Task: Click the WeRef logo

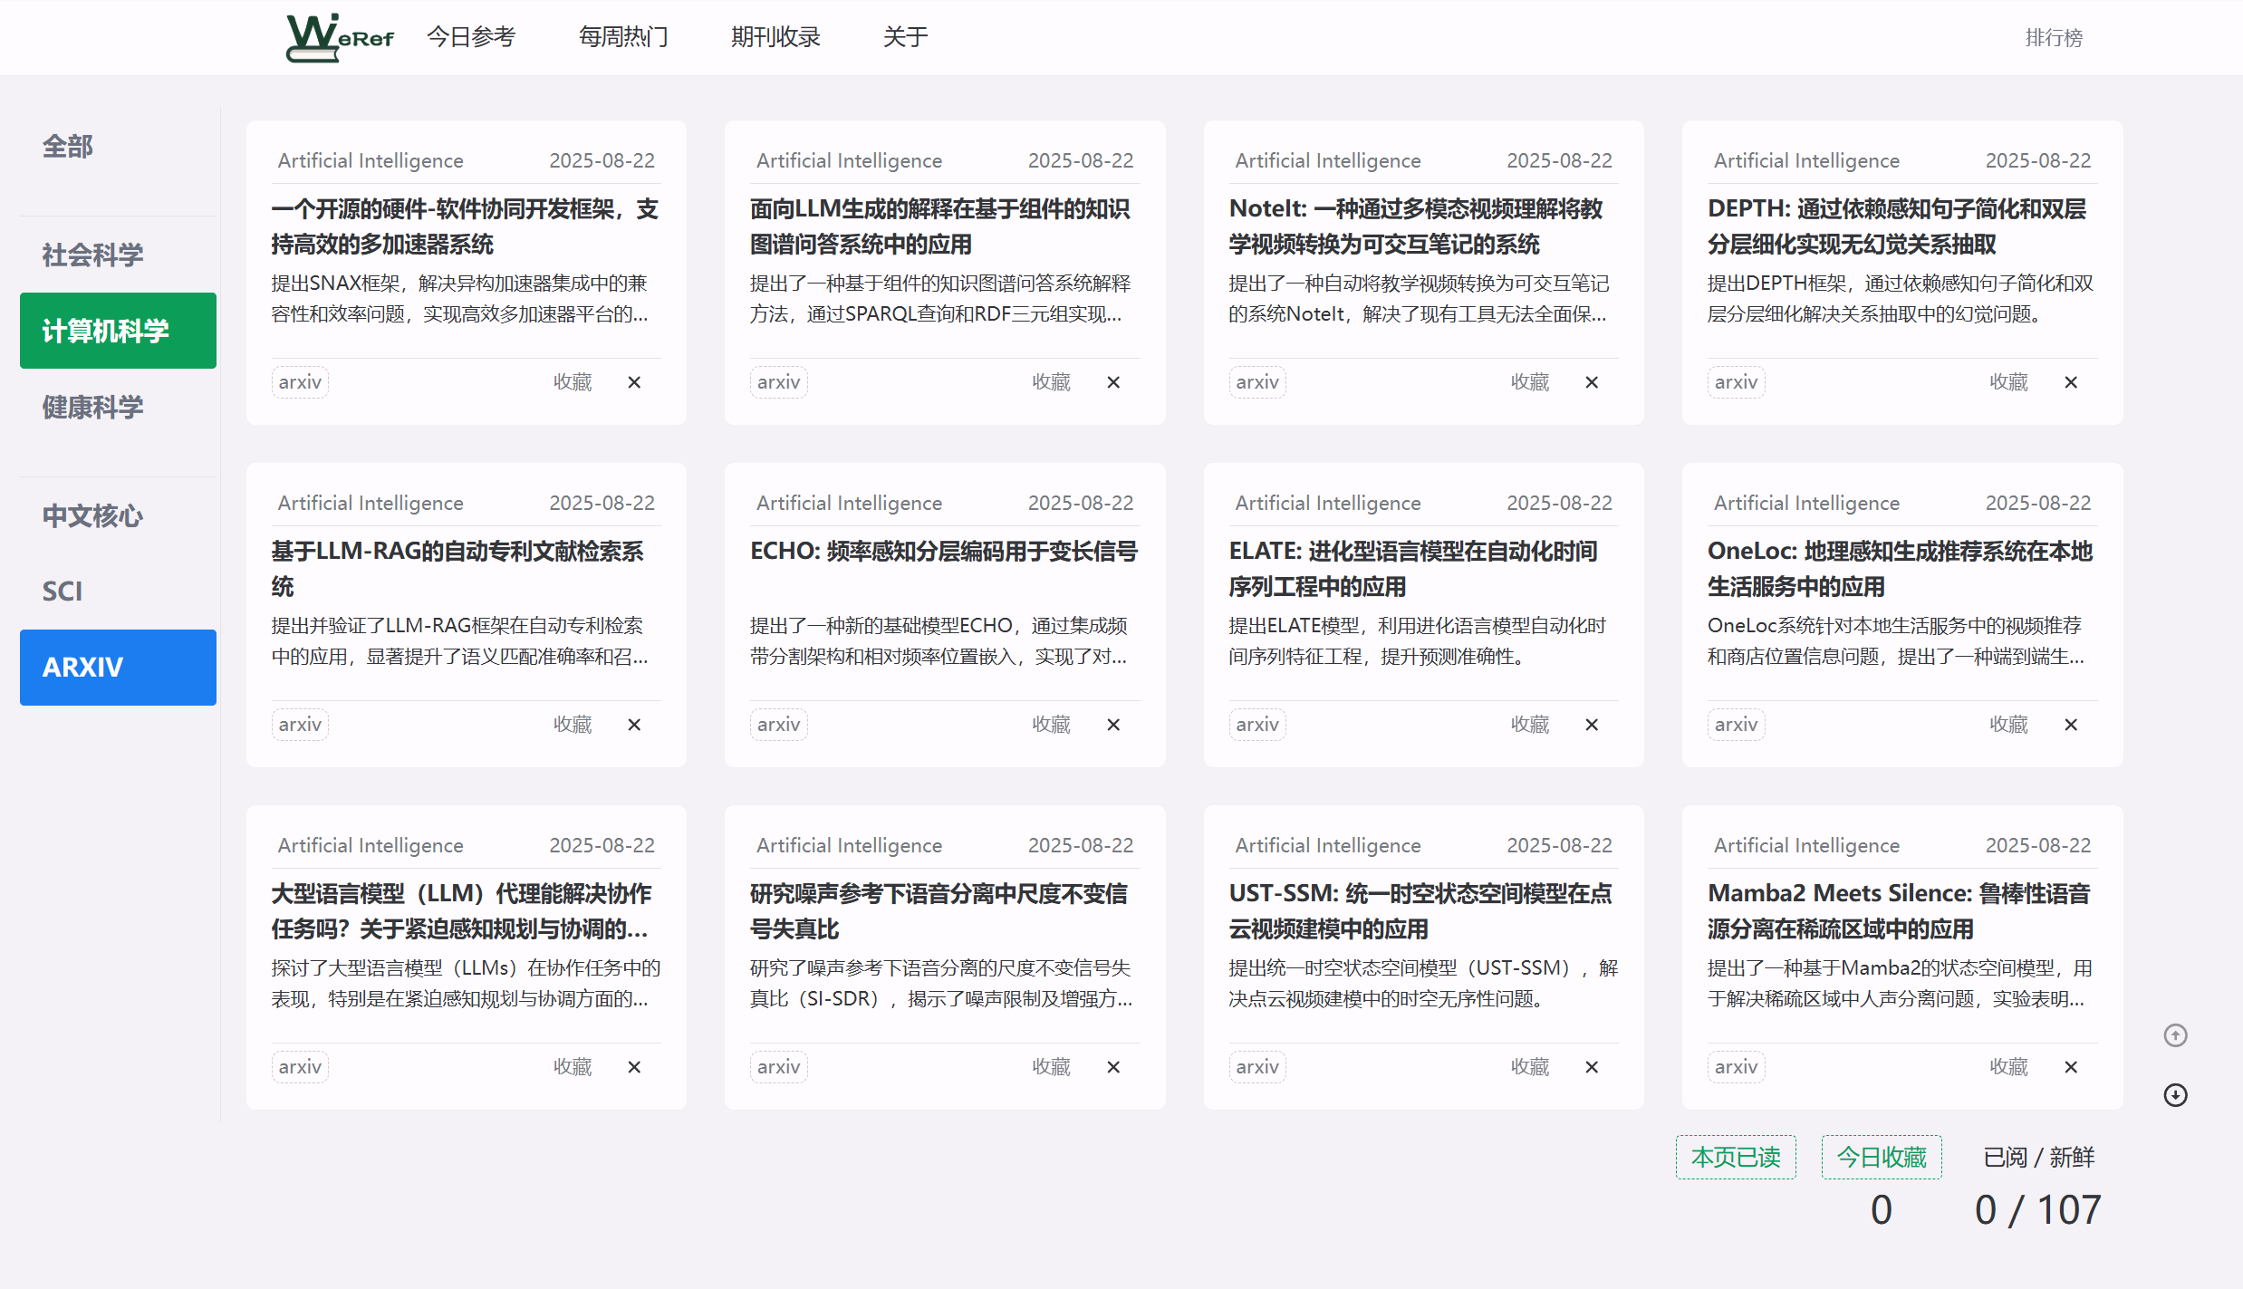Action: pos(340,37)
